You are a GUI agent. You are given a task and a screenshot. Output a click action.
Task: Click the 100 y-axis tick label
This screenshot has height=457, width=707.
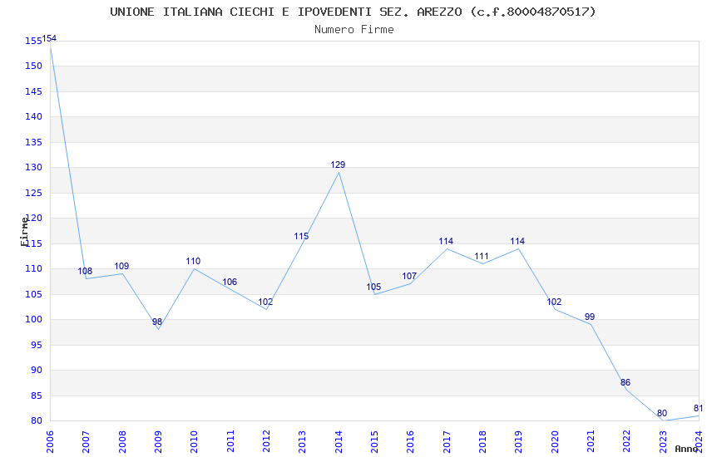click(33, 319)
